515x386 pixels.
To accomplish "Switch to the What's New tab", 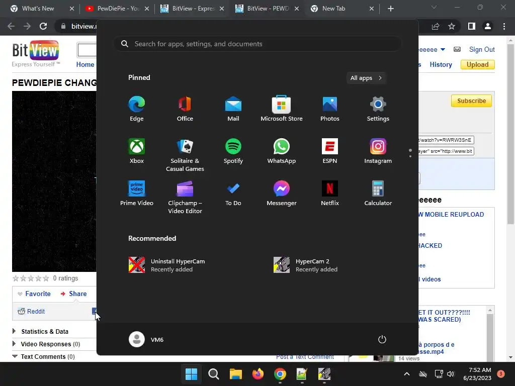I will pyautogui.click(x=42, y=9).
